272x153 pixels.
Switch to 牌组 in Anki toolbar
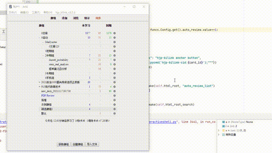pos(53,18)
